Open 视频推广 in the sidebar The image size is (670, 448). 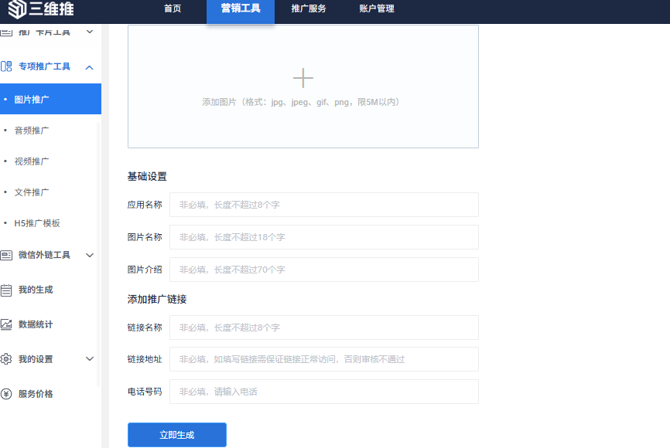[x=32, y=161]
